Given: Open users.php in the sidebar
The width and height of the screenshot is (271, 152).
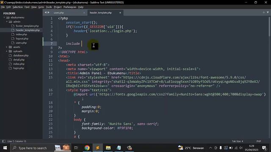Looking at the screenshot, I should pos(21,43).
